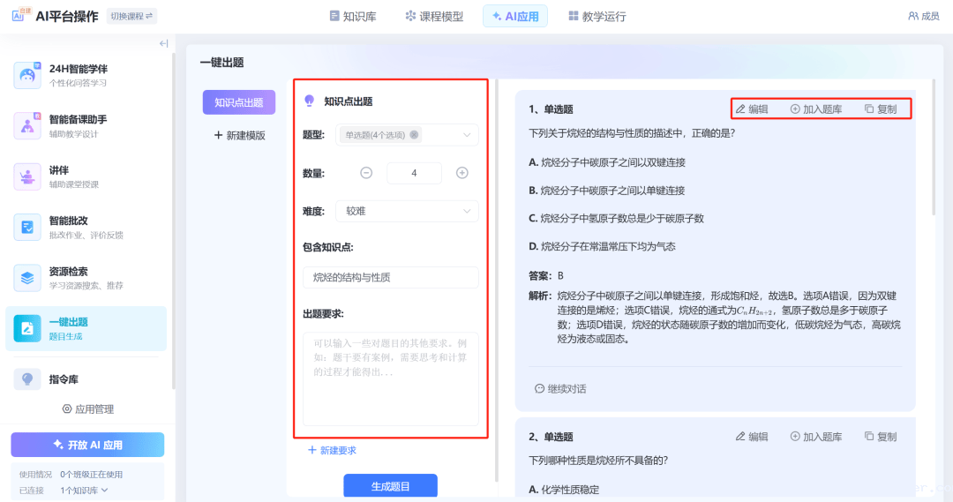Click the 出题要求 text area
This screenshot has height=502, width=953.
390,378
